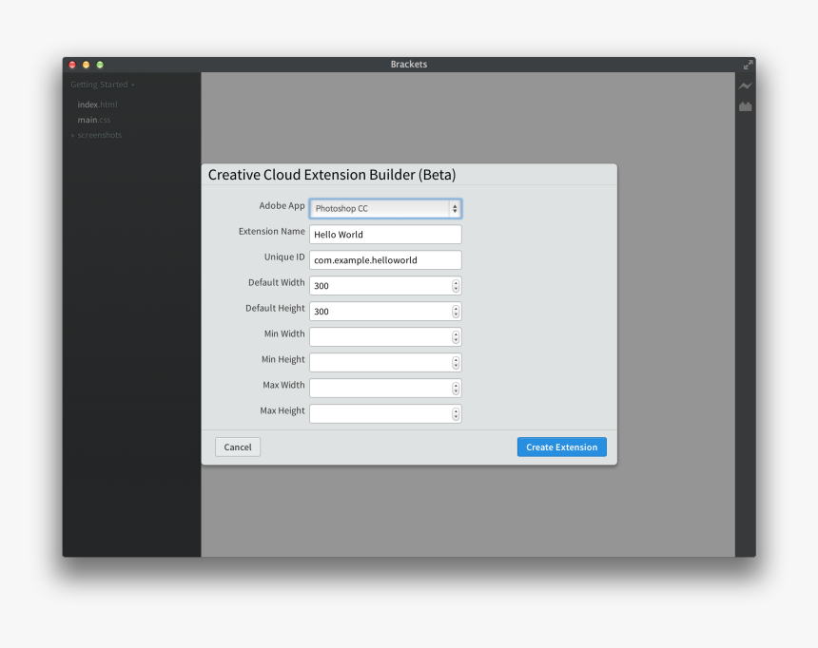Image resolution: width=818 pixels, height=648 pixels.
Task: Click inside the Default Width field
Action: pos(380,285)
